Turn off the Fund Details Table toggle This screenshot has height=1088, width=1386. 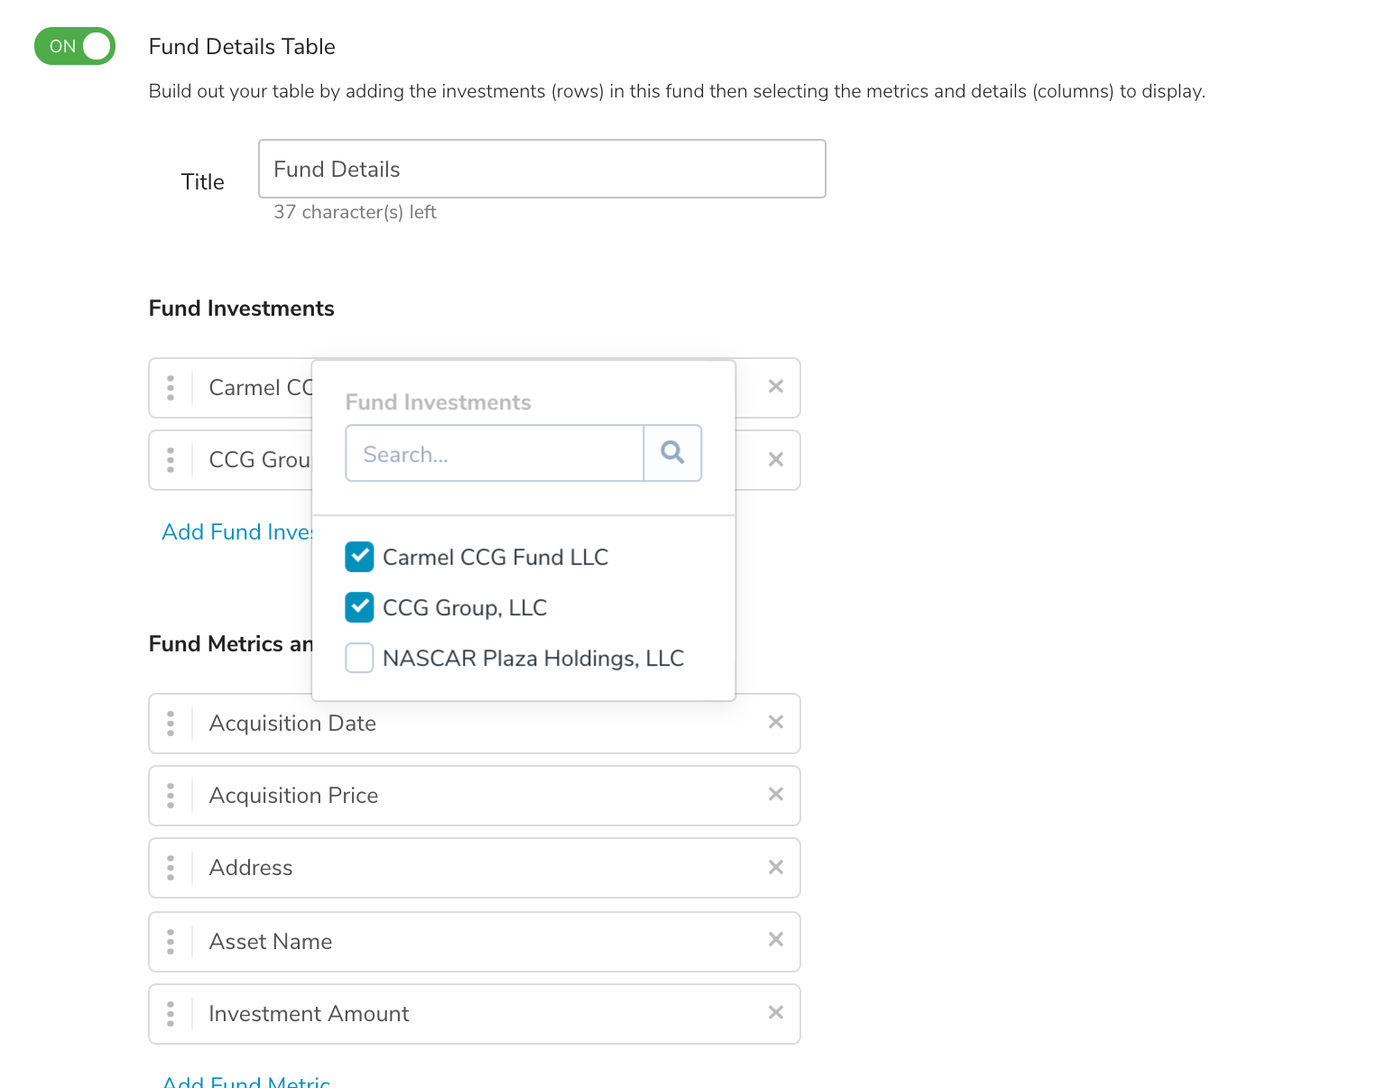(x=75, y=46)
